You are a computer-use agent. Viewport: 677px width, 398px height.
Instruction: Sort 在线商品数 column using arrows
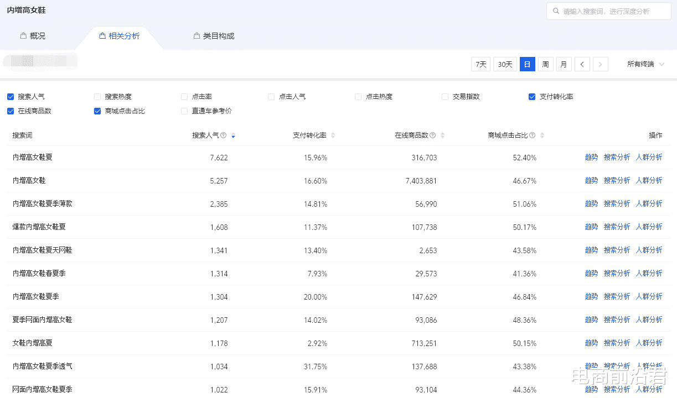[x=443, y=135]
